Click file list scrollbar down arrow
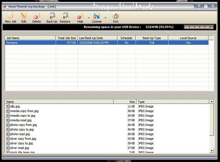 212,151
